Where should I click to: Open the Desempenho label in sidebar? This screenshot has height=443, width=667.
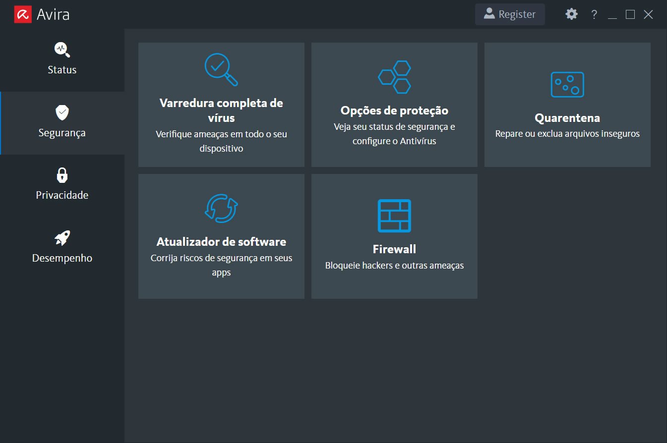[x=62, y=258]
